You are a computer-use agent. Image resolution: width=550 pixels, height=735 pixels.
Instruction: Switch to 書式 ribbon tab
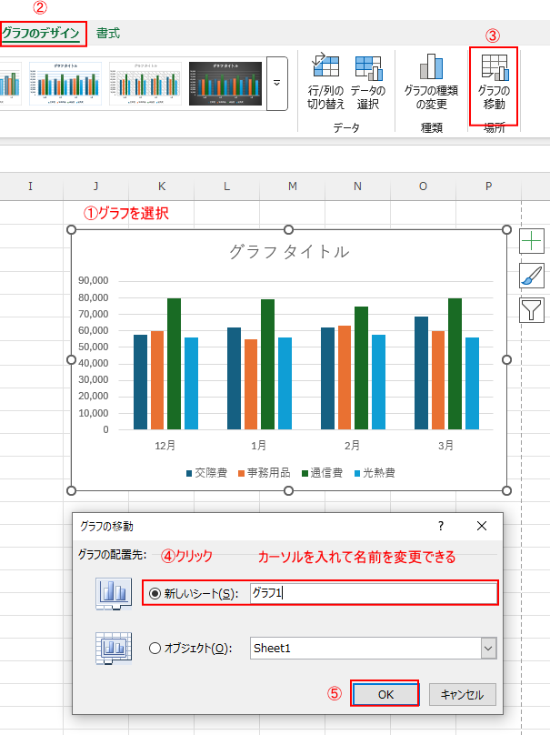pos(108,34)
